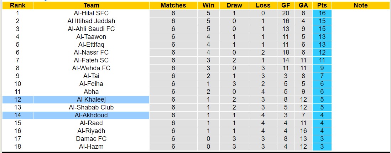Select the Al-Nassr FC team name
Image resolution: width=391 pixels, height=153 pixels.
click(91, 52)
